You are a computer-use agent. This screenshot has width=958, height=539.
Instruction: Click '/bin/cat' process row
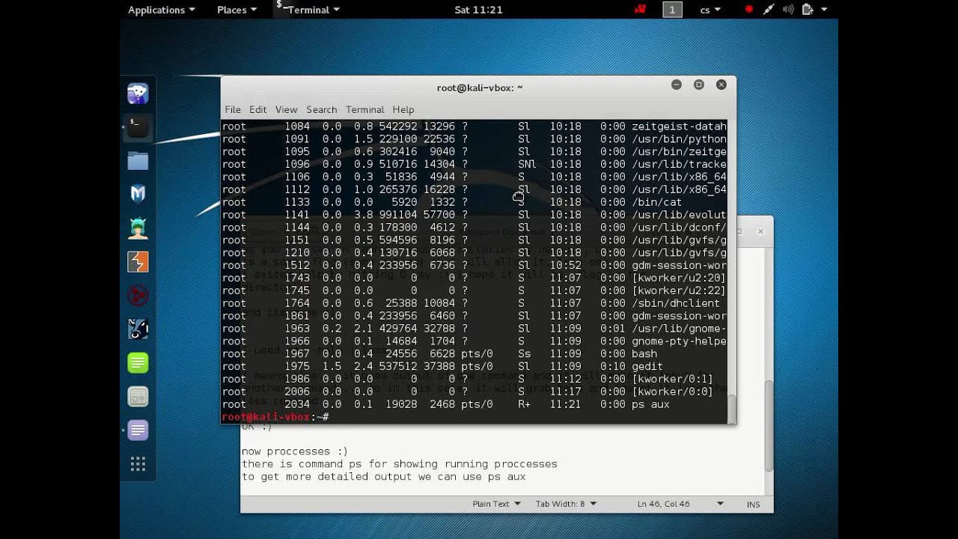[x=475, y=202]
